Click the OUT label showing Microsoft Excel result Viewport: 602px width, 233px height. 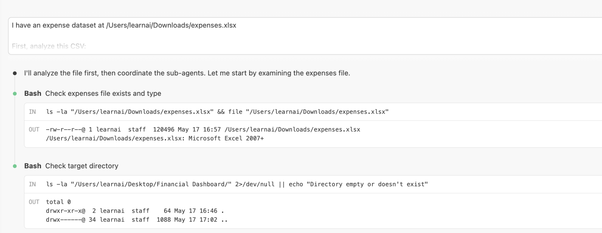click(x=34, y=130)
